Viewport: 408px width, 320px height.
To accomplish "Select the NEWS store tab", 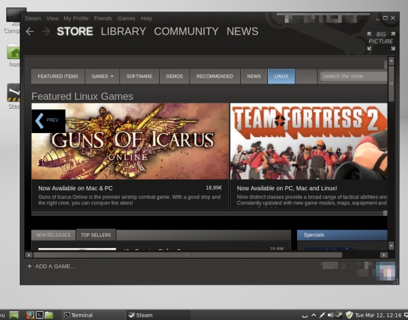I will coord(254,76).
